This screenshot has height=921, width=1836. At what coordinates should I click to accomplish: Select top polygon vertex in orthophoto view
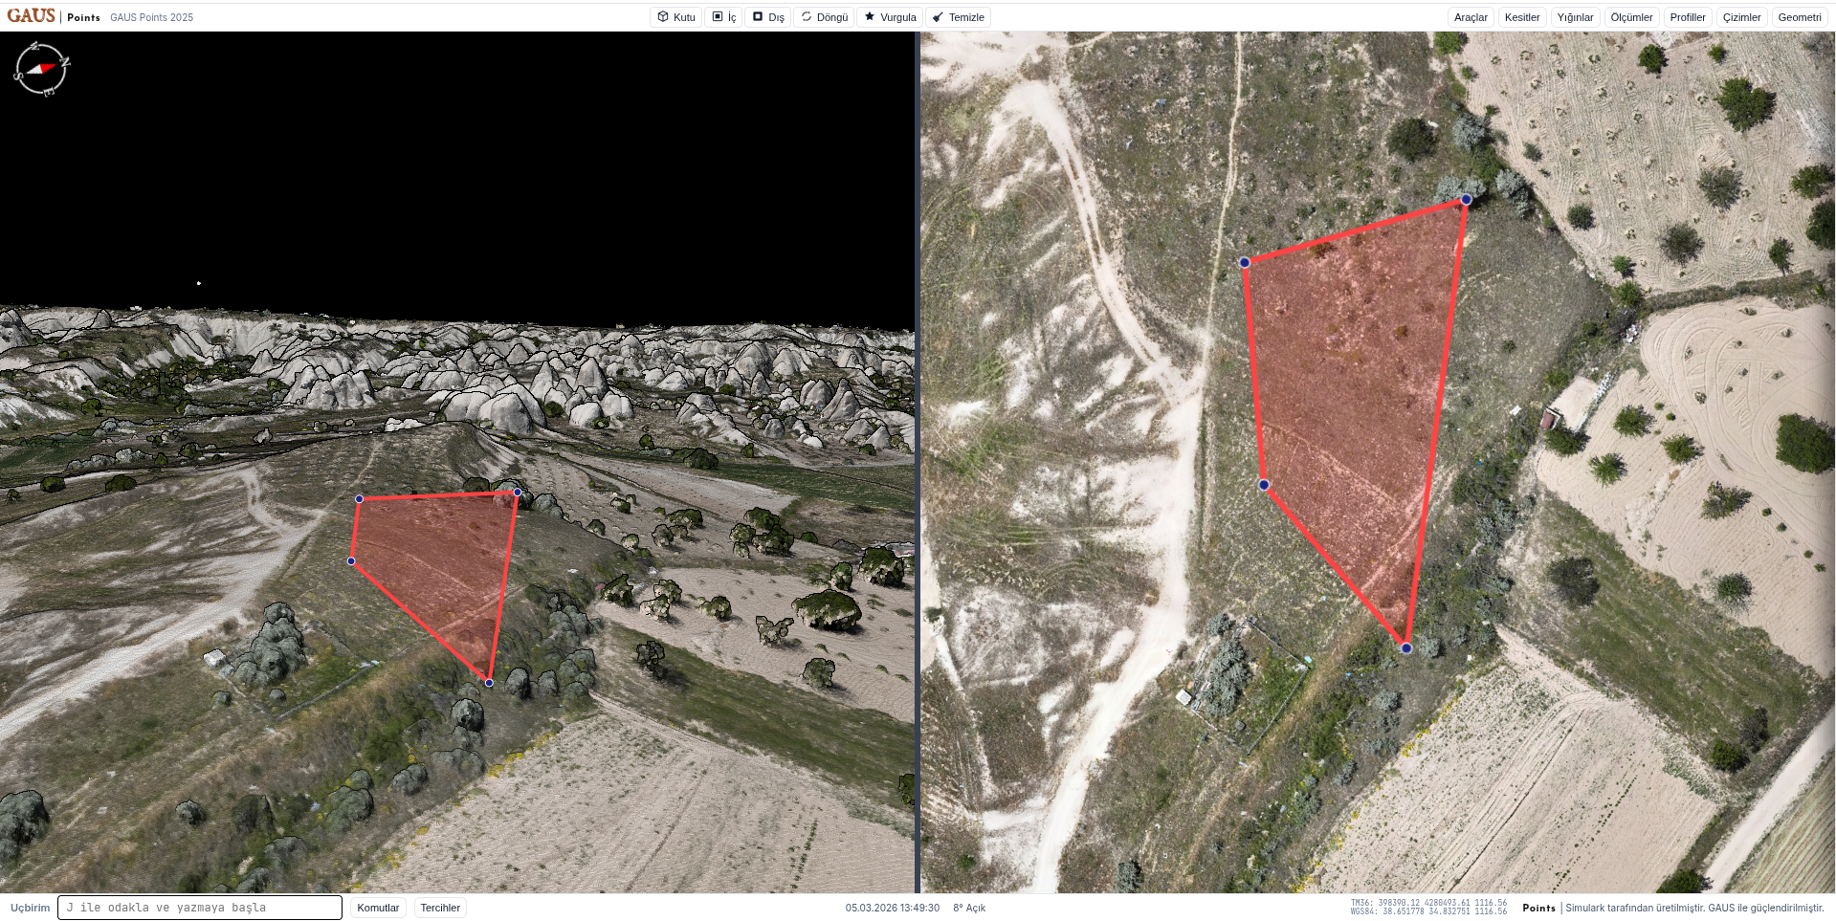[x=1466, y=200]
